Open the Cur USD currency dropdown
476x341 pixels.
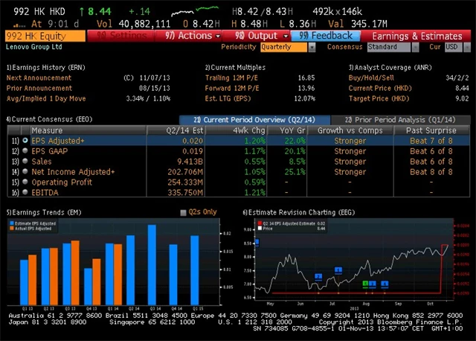click(467, 47)
